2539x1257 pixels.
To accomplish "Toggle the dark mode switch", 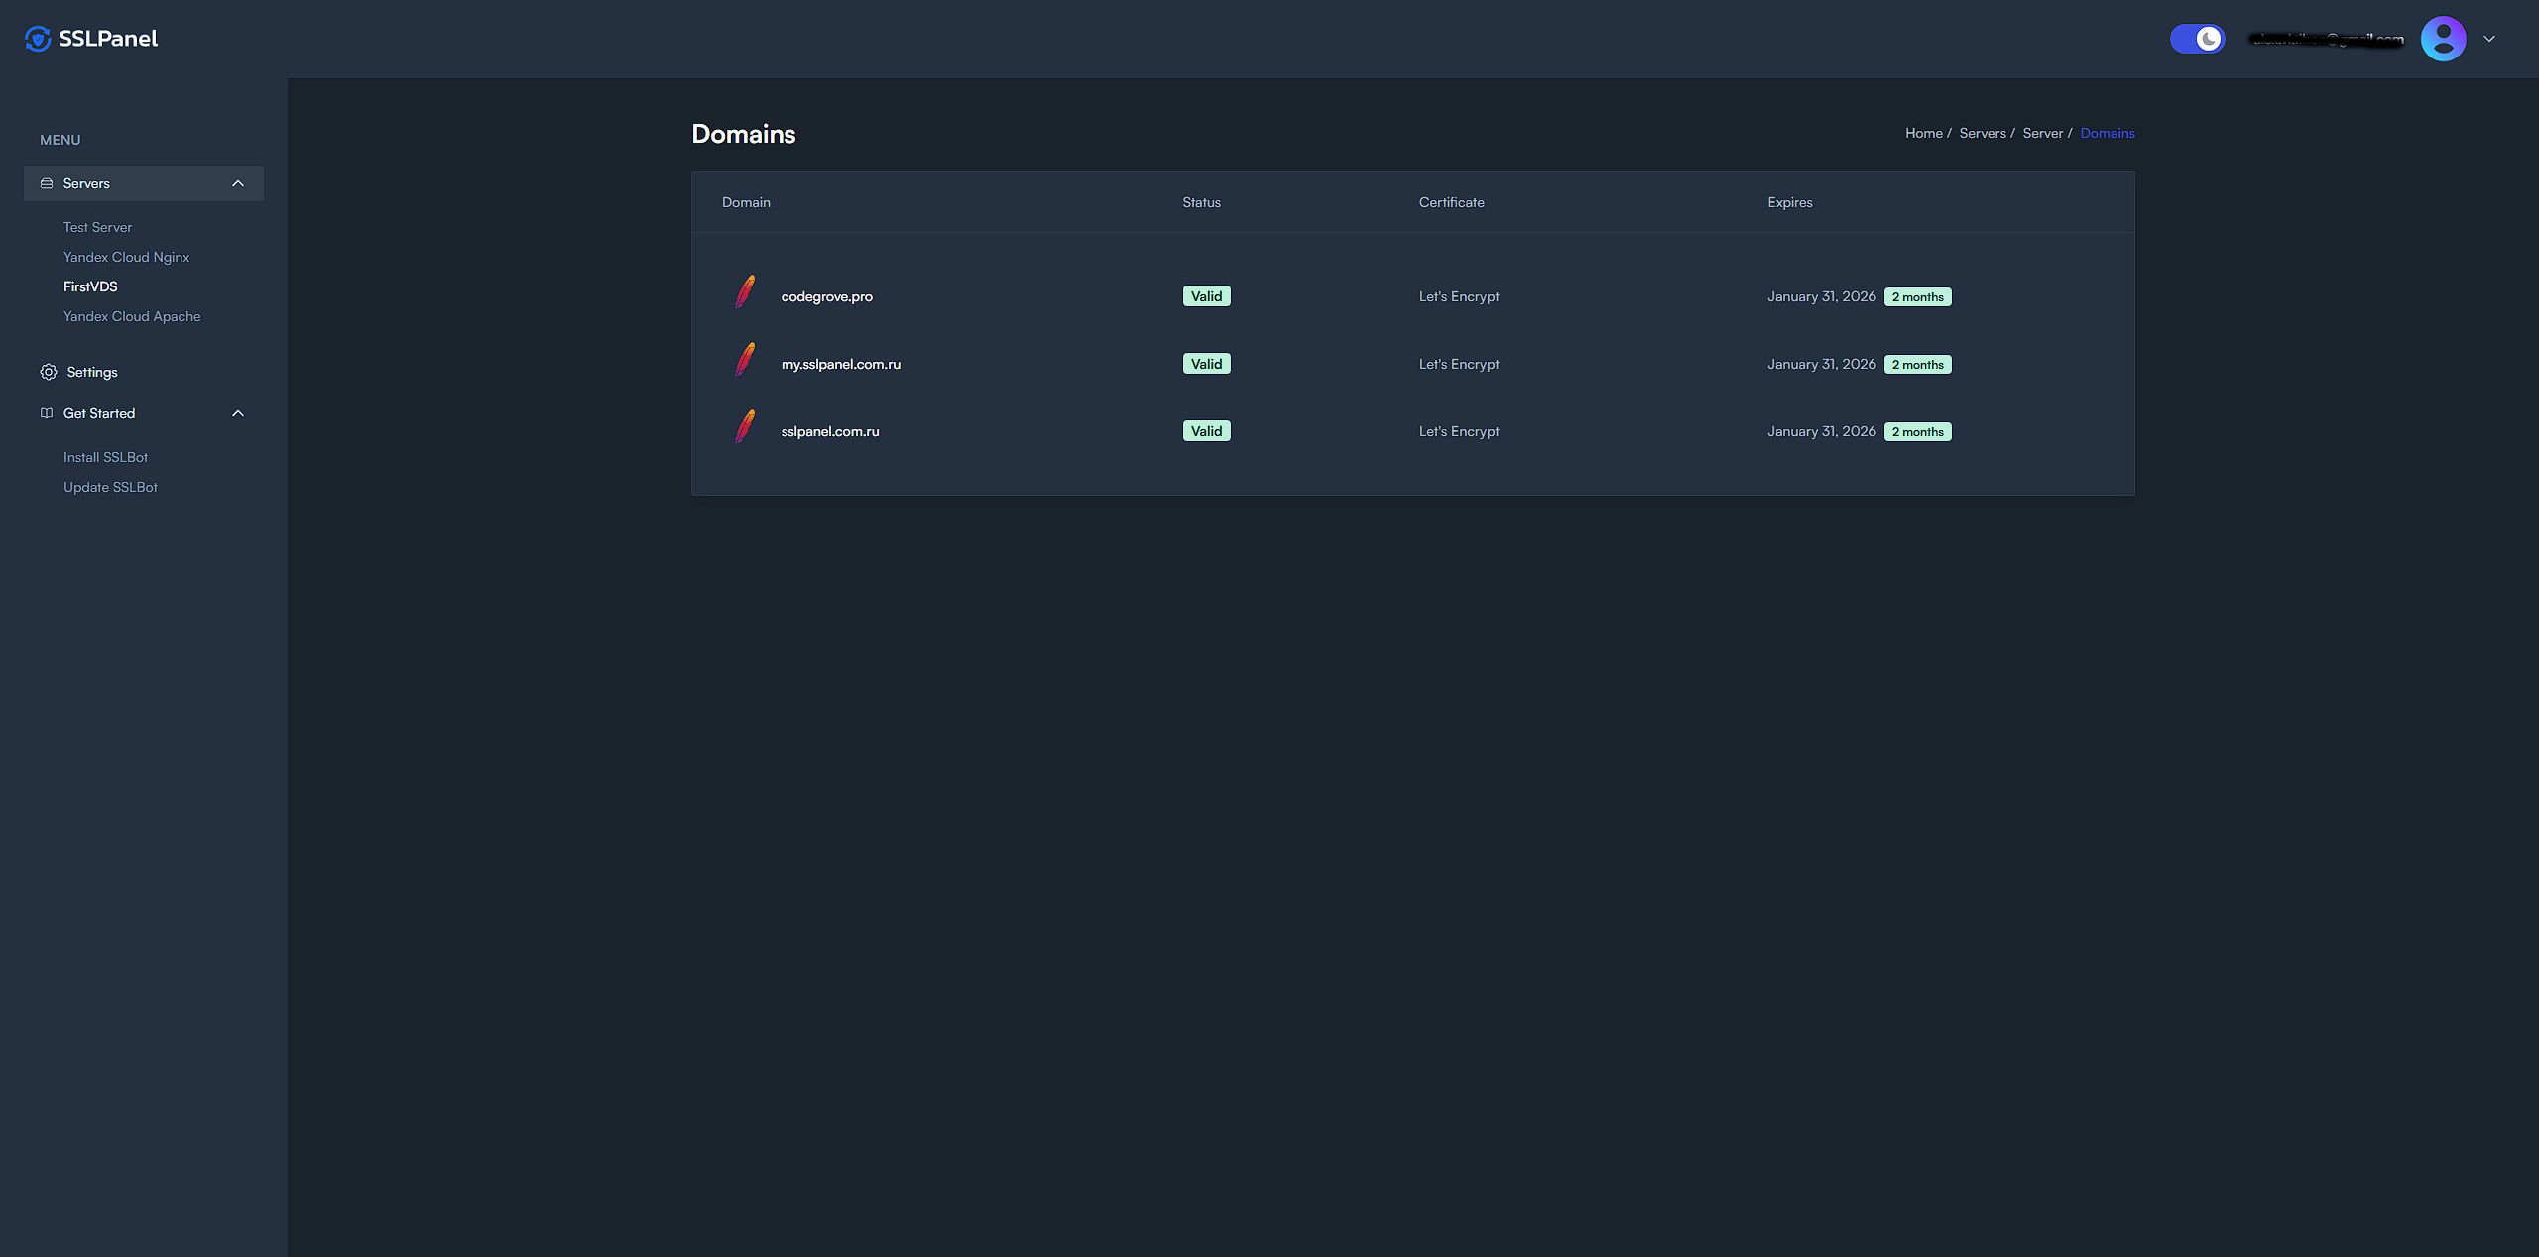I will [2197, 39].
